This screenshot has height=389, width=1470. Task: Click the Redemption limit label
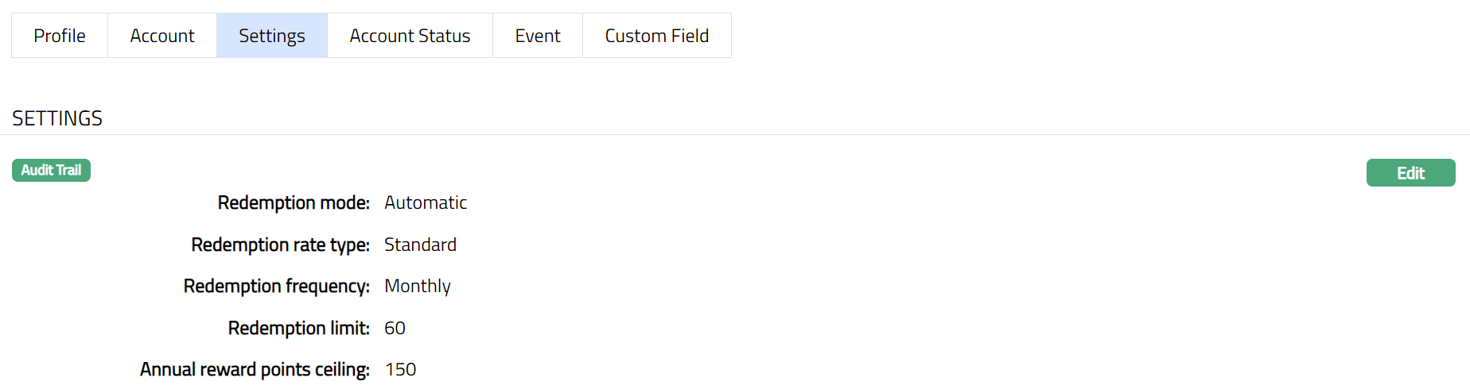click(298, 328)
